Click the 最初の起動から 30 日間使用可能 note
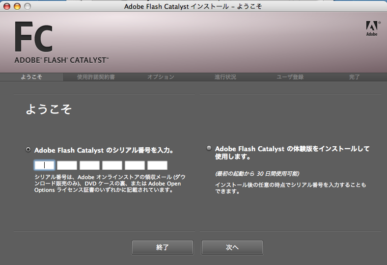The image size is (387, 265). [257, 174]
